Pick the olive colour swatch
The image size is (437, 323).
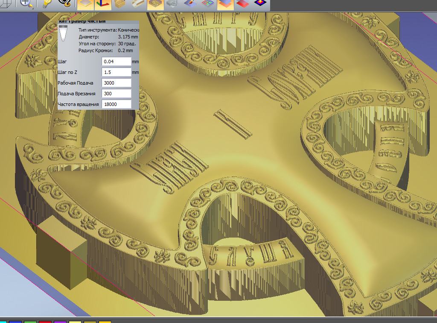click(90, 322)
